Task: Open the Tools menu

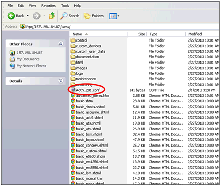Action: [65, 6]
